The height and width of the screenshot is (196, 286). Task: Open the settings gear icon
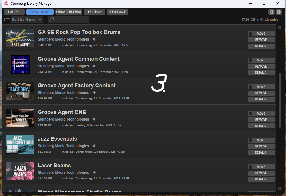[x=272, y=12]
